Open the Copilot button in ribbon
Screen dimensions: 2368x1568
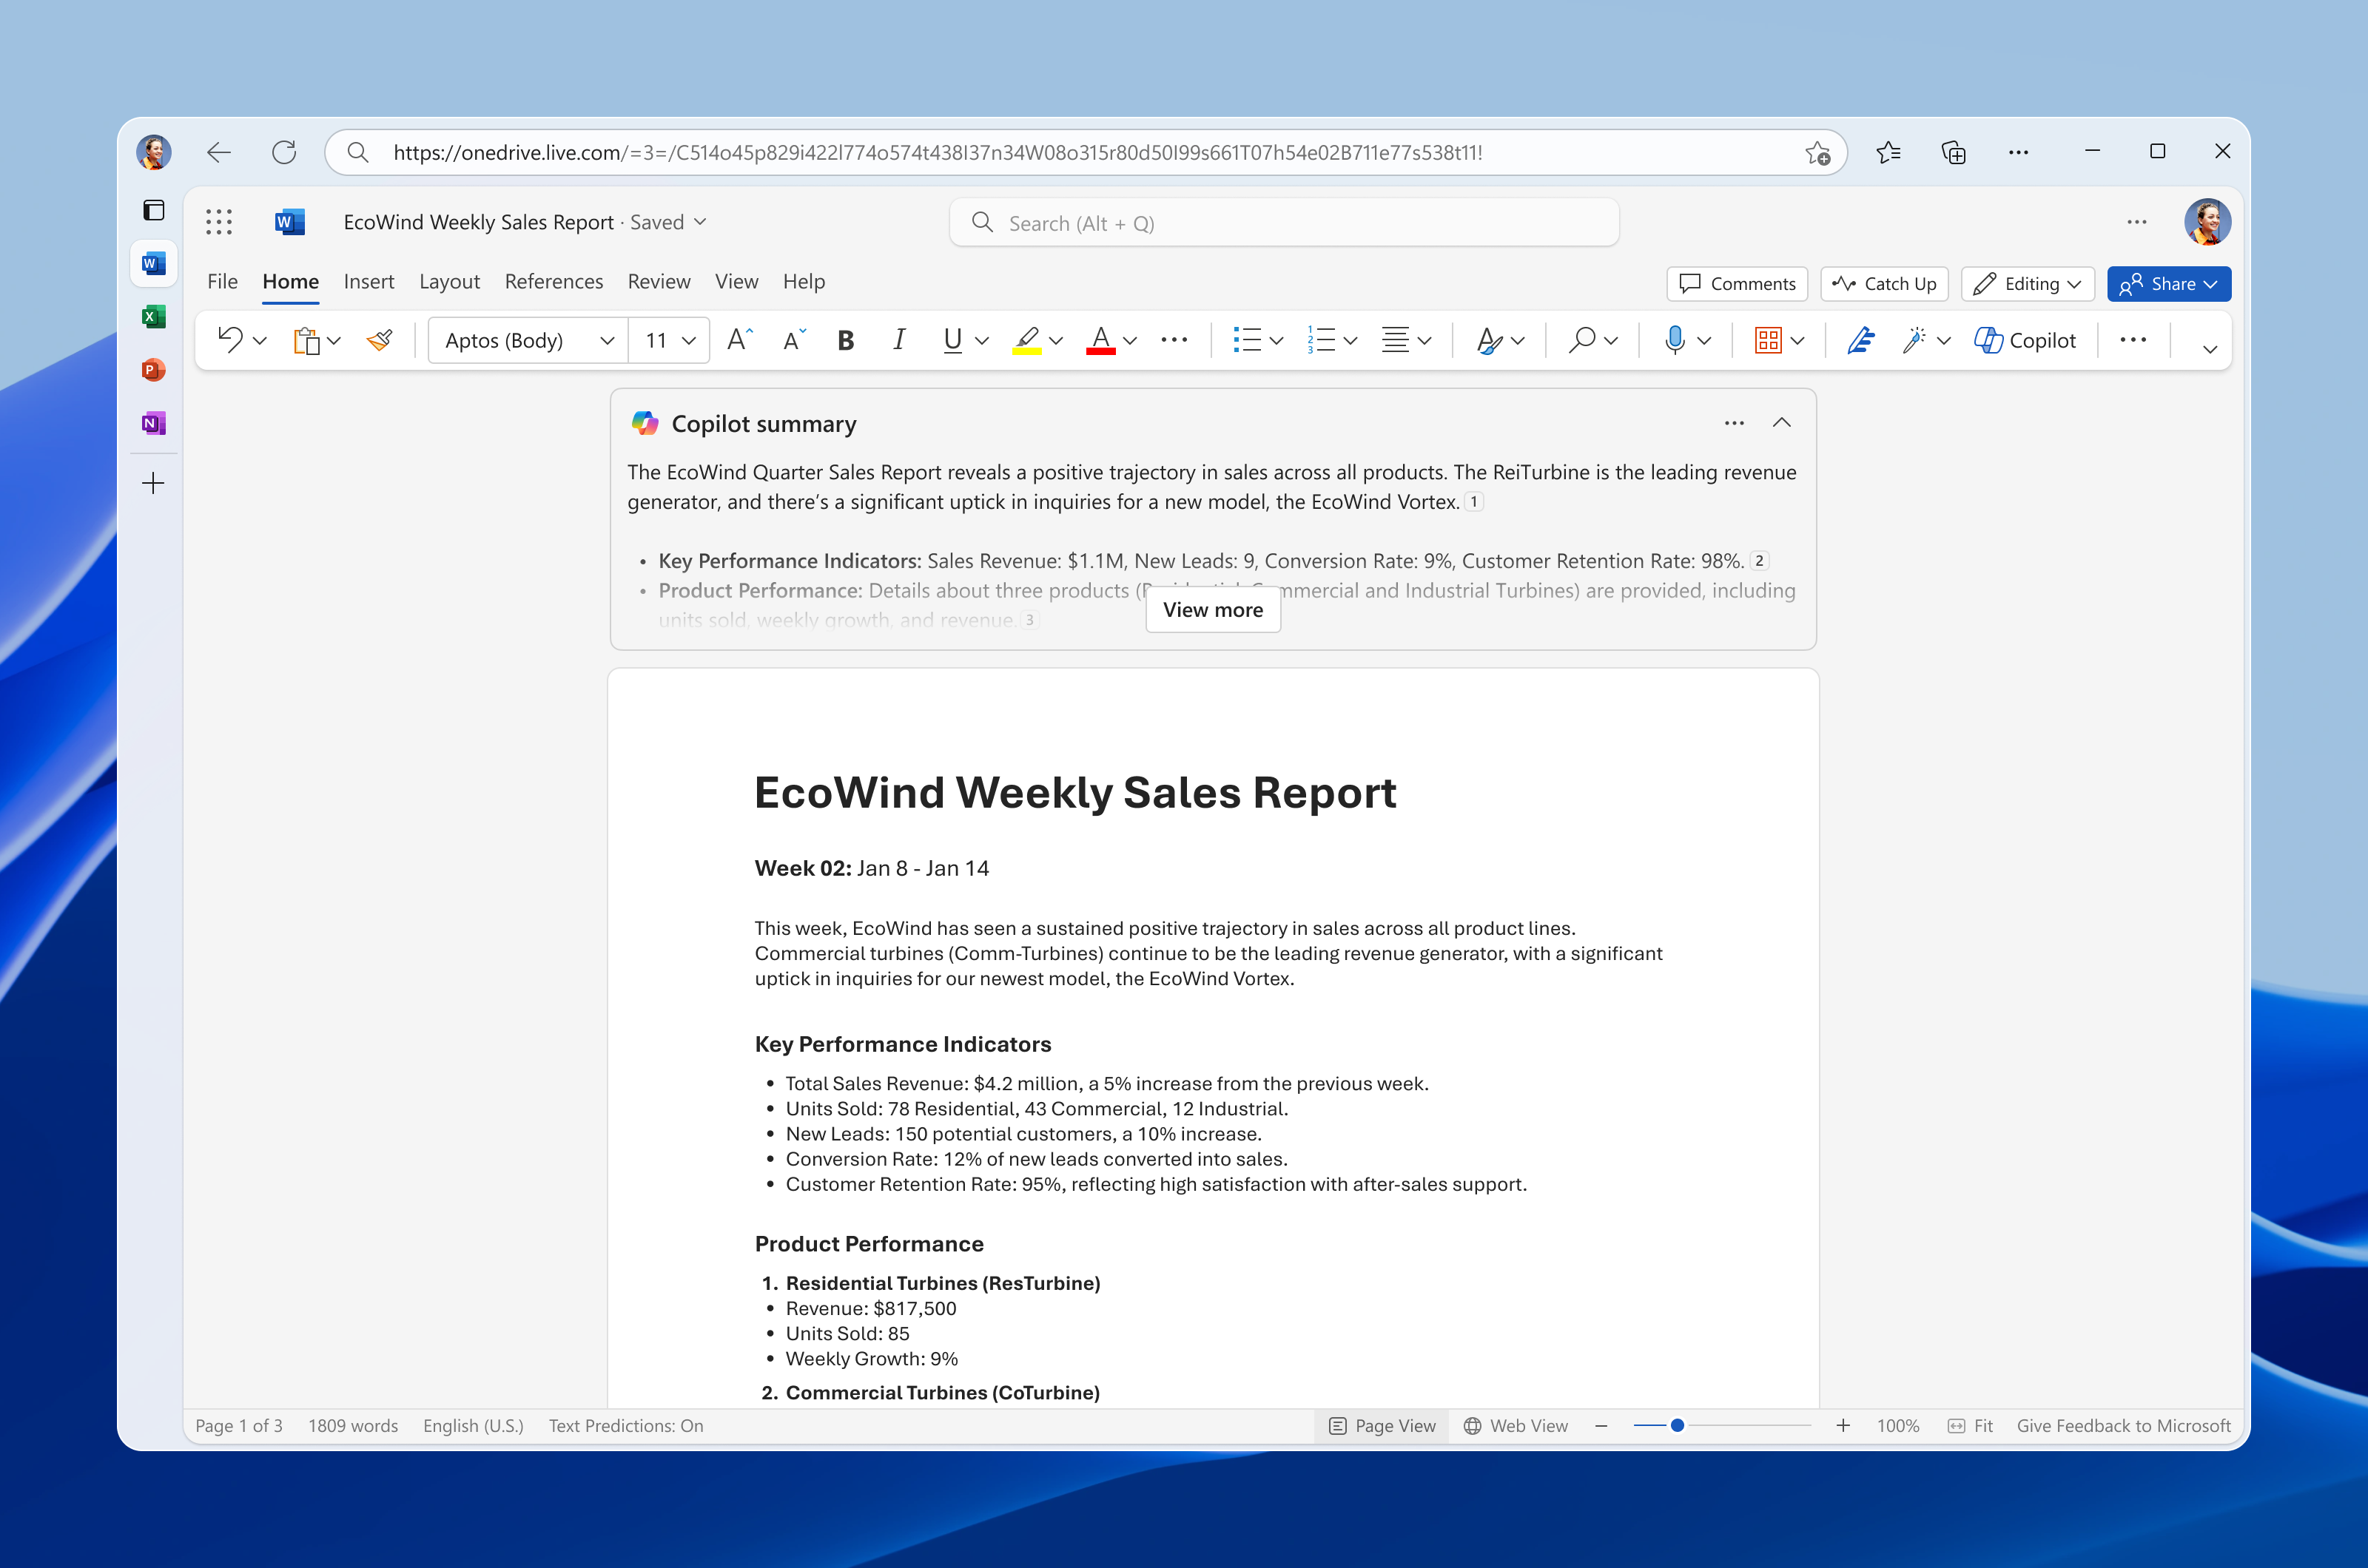(x=2025, y=340)
